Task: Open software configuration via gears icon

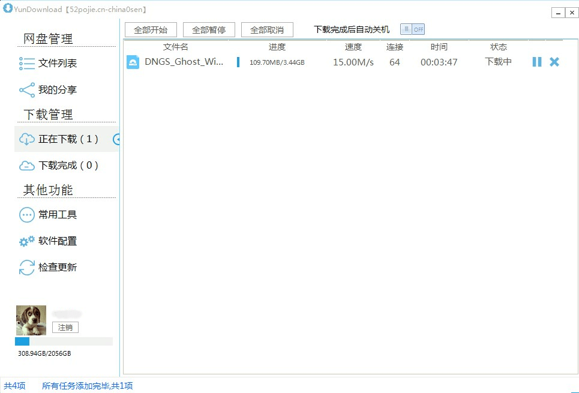Action: coord(26,241)
